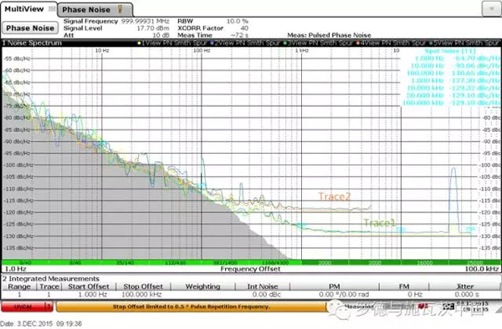Screen dimensions: 502x329
Task: Expand the arrow next to UNCAL
Action: [49, 306]
